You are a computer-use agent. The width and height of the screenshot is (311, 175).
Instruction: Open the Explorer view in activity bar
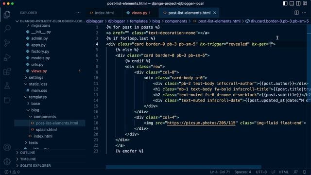(7, 14)
